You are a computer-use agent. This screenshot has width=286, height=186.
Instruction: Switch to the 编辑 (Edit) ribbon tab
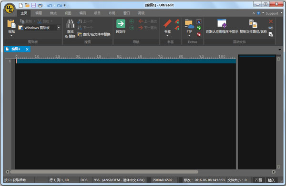[39, 13]
